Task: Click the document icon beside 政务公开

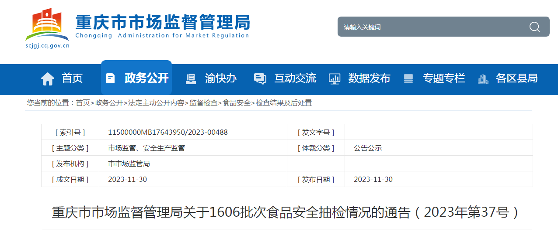Action: (111, 78)
